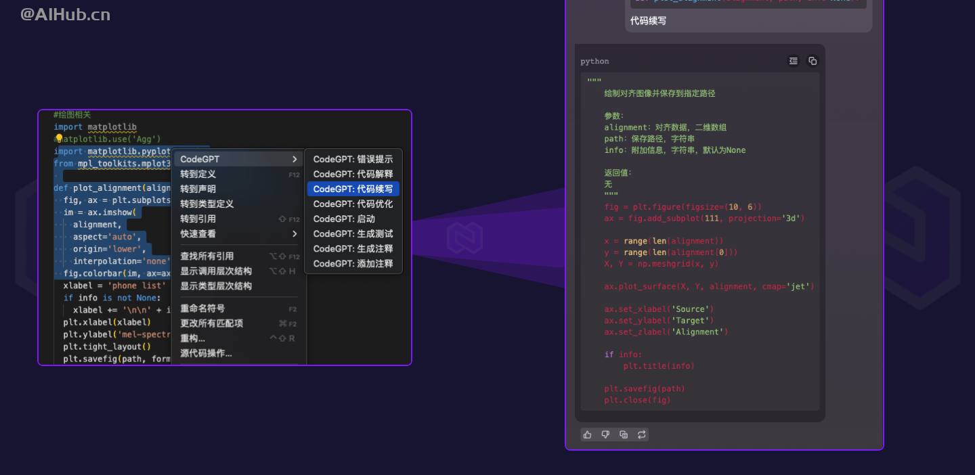Click plt.savefig(path) in response
The height and width of the screenshot is (475, 975).
click(645, 388)
